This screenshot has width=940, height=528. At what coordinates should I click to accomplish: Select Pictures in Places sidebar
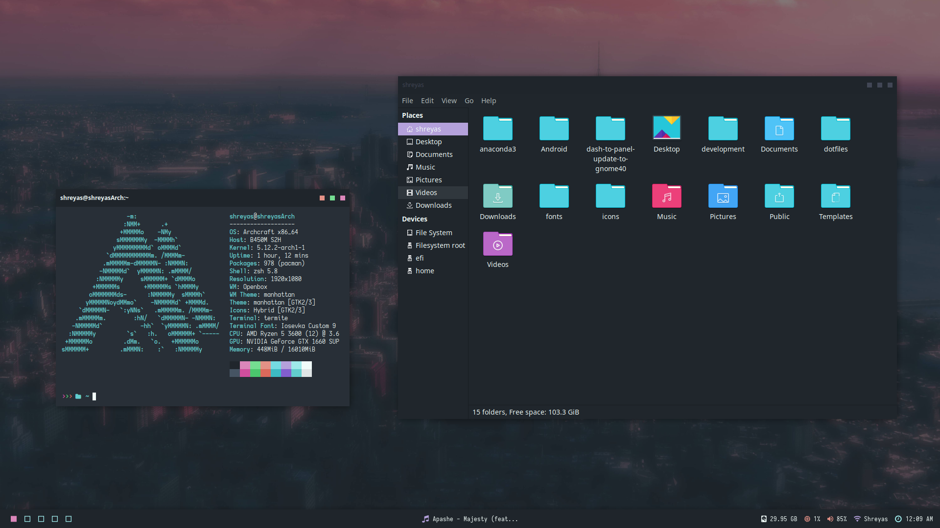[x=428, y=180]
